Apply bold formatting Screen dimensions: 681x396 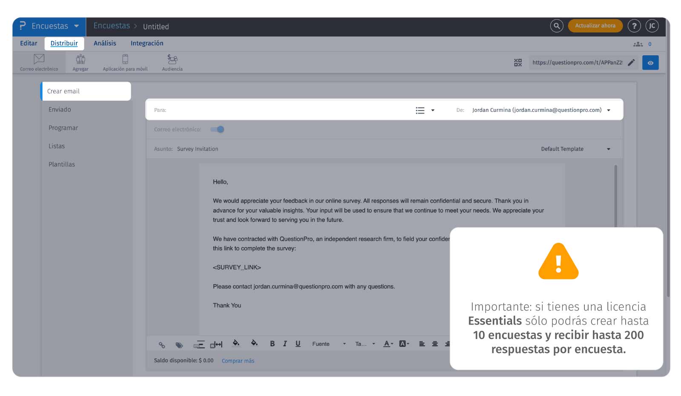(272, 344)
